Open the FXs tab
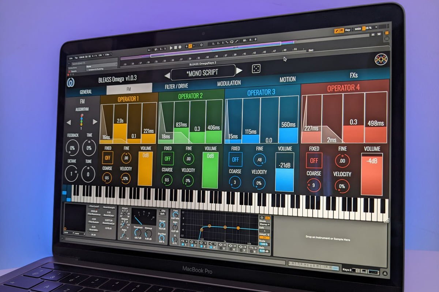Viewport: 439px width, 292px height. (353, 75)
